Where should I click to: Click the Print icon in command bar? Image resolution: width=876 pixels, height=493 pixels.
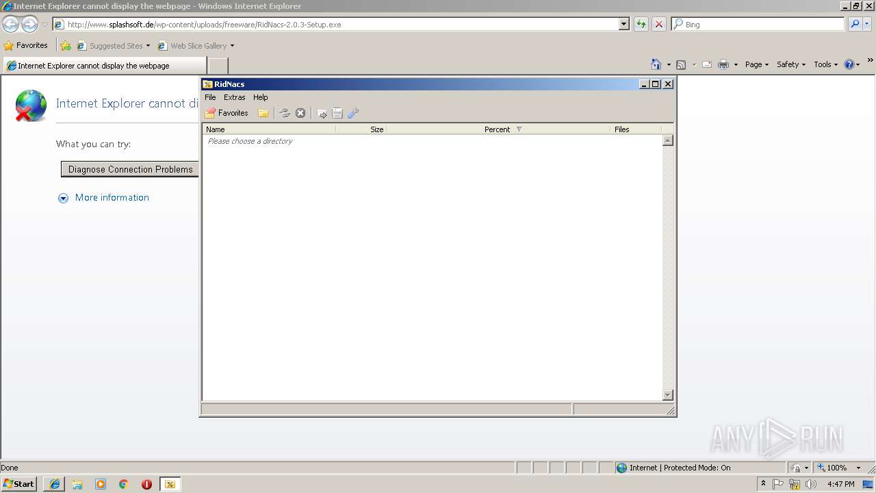[723, 64]
